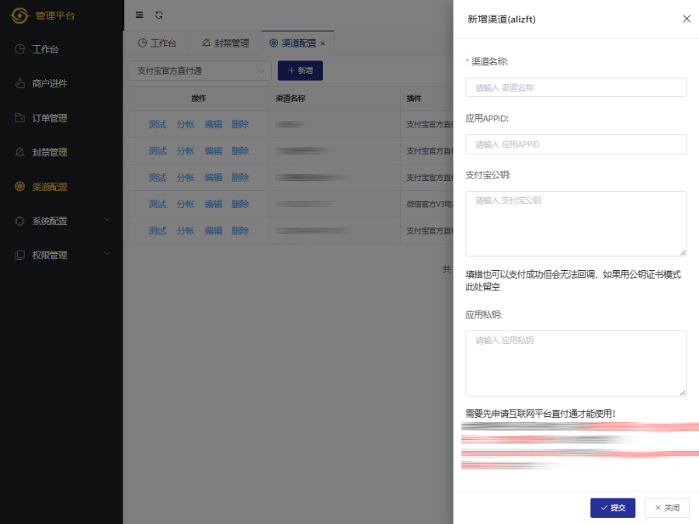Focus the 支付宝公钥 text area
Screen dimensions: 699x524
click(576, 224)
